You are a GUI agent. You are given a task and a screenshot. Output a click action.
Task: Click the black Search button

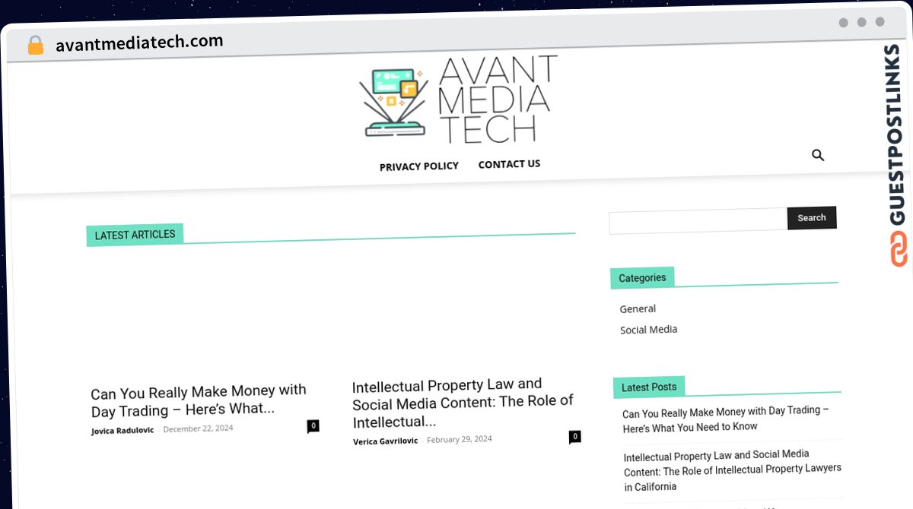point(812,217)
